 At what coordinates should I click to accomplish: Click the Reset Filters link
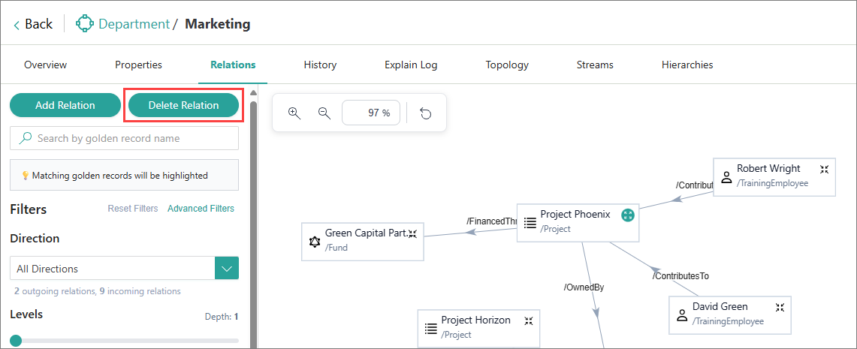pos(133,209)
